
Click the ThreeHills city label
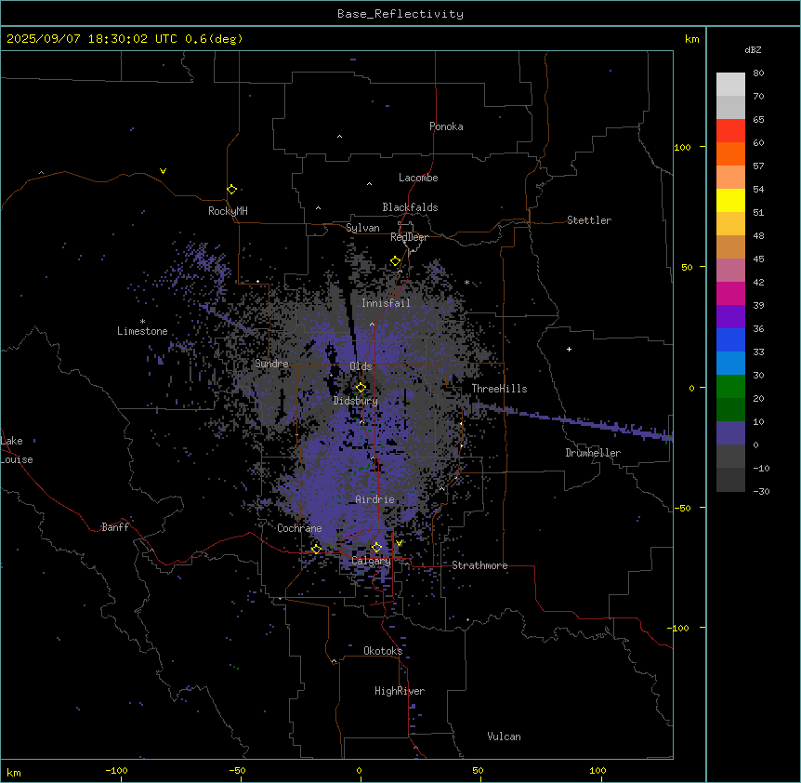499,389
